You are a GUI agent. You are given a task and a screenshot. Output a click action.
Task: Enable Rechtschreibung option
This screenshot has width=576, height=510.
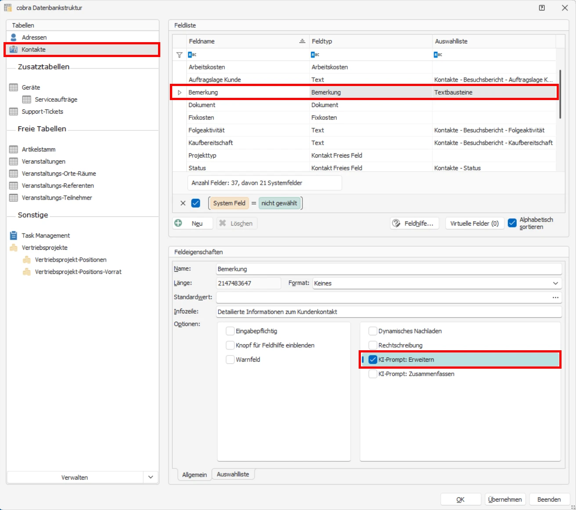373,345
